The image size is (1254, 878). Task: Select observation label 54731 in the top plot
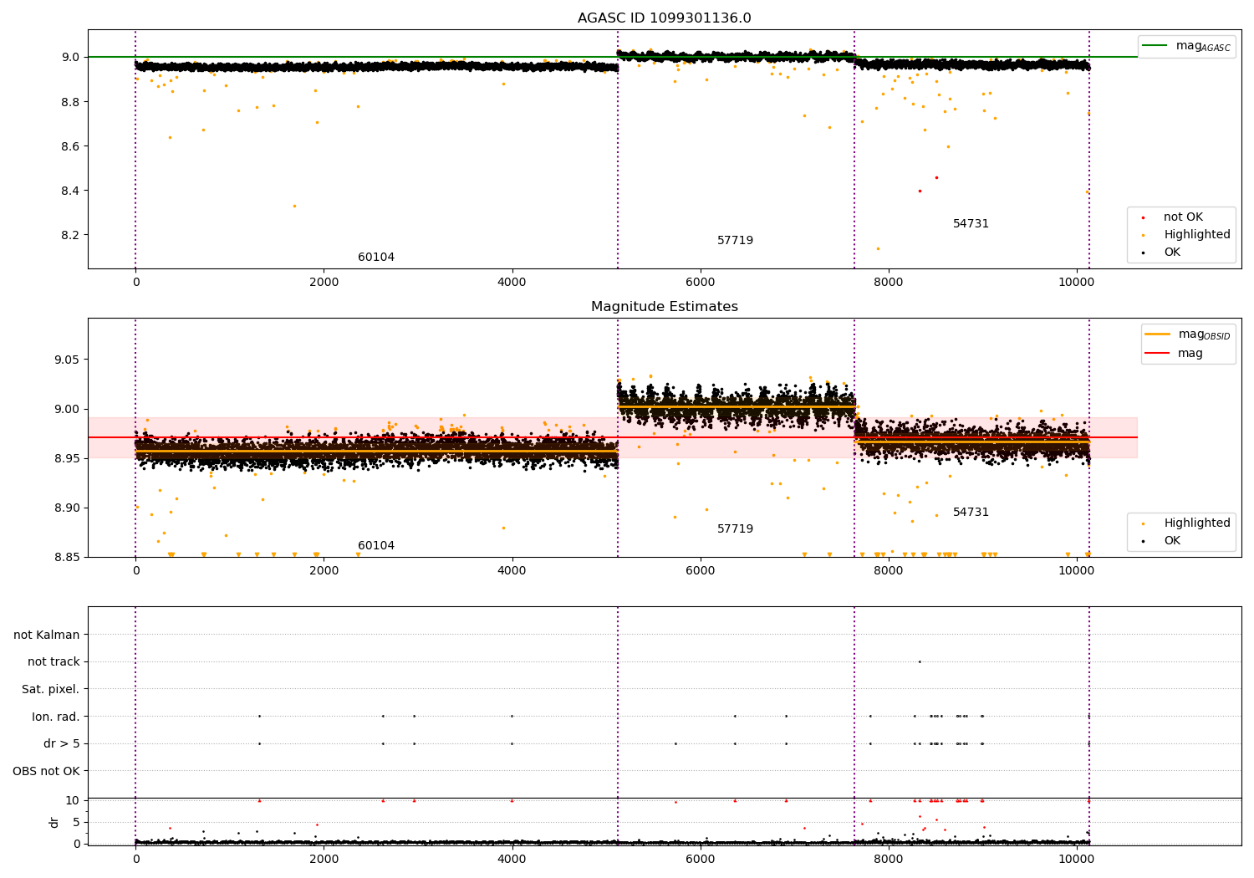tap(971, 224)
